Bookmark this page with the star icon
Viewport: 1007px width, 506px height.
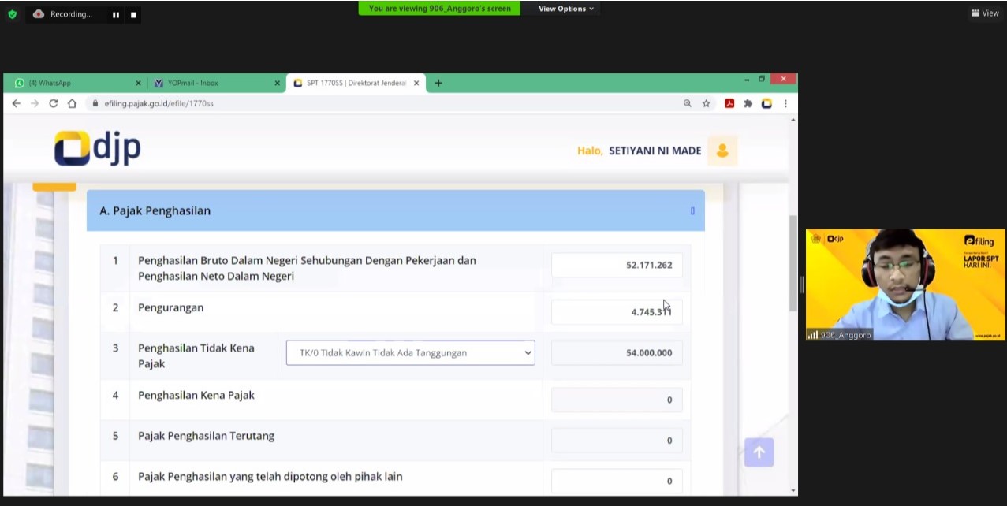(x=707, y=103)
